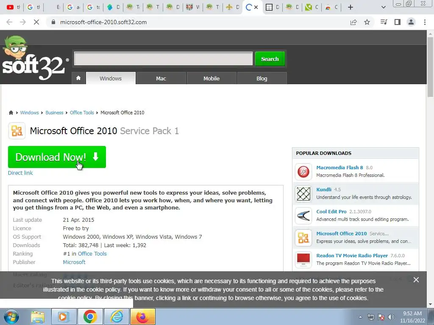Open Firefox from the taskbar

tap(143, 317)
